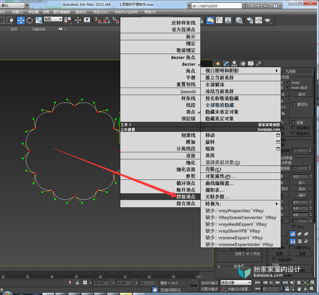Open the help question mark icon
This screenshot has width=319, height=295.
275,6
